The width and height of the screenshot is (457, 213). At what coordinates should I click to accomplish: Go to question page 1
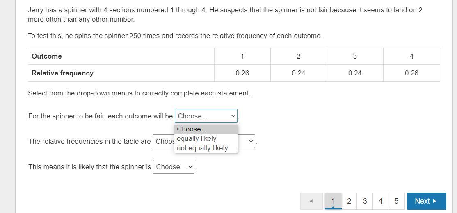pyautogui.click(x=333, y=201)
